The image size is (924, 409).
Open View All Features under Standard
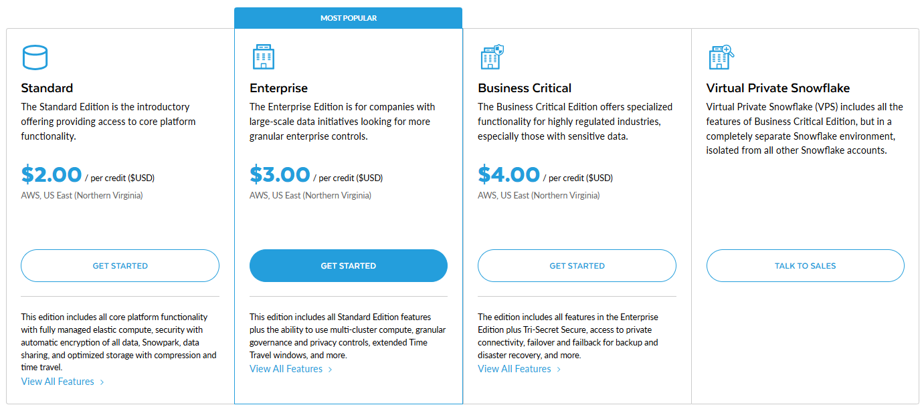(57, 381)
